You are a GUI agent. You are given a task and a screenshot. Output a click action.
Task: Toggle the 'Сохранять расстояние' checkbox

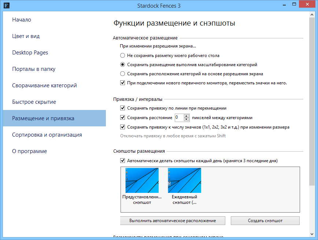(x=122, y=118)
